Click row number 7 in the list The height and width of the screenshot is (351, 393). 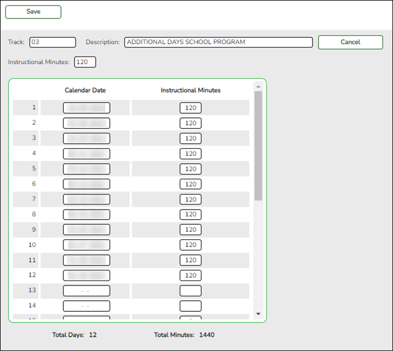[x=34, y=199]
